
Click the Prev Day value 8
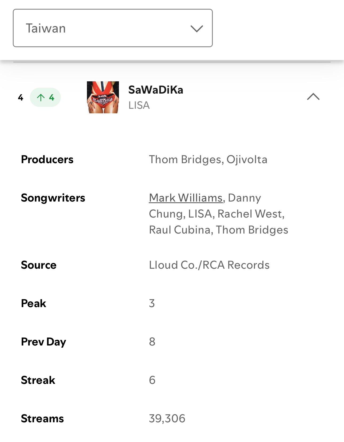[x=152, y=342]
